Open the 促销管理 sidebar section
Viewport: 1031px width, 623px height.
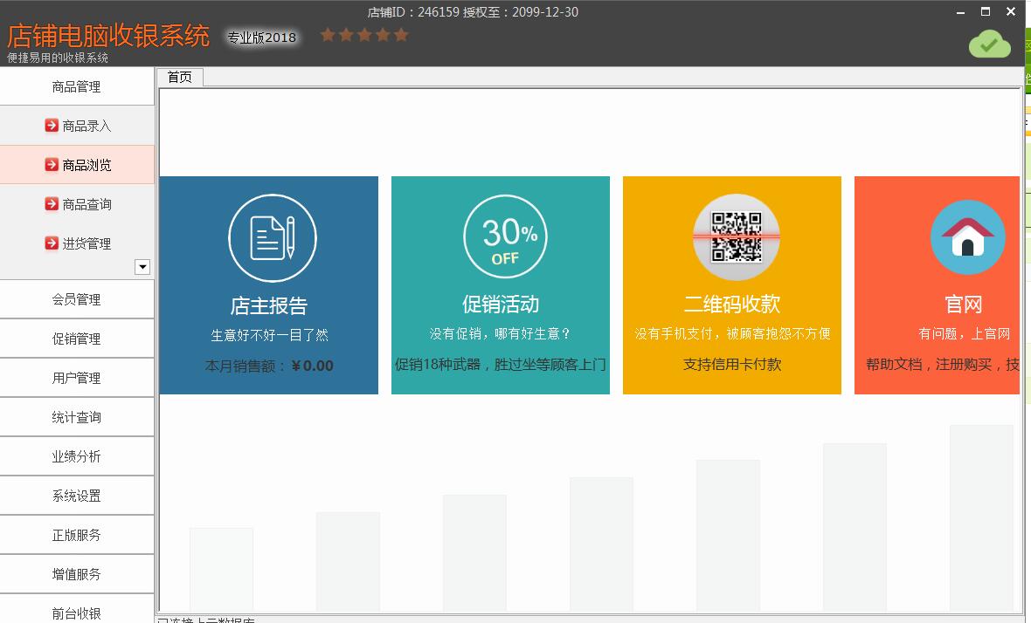[x=77, y=339]
